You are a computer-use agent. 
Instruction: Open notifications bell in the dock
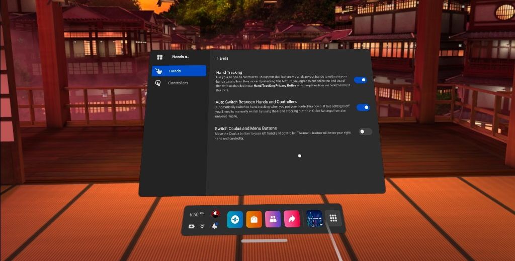click(215, 226)
